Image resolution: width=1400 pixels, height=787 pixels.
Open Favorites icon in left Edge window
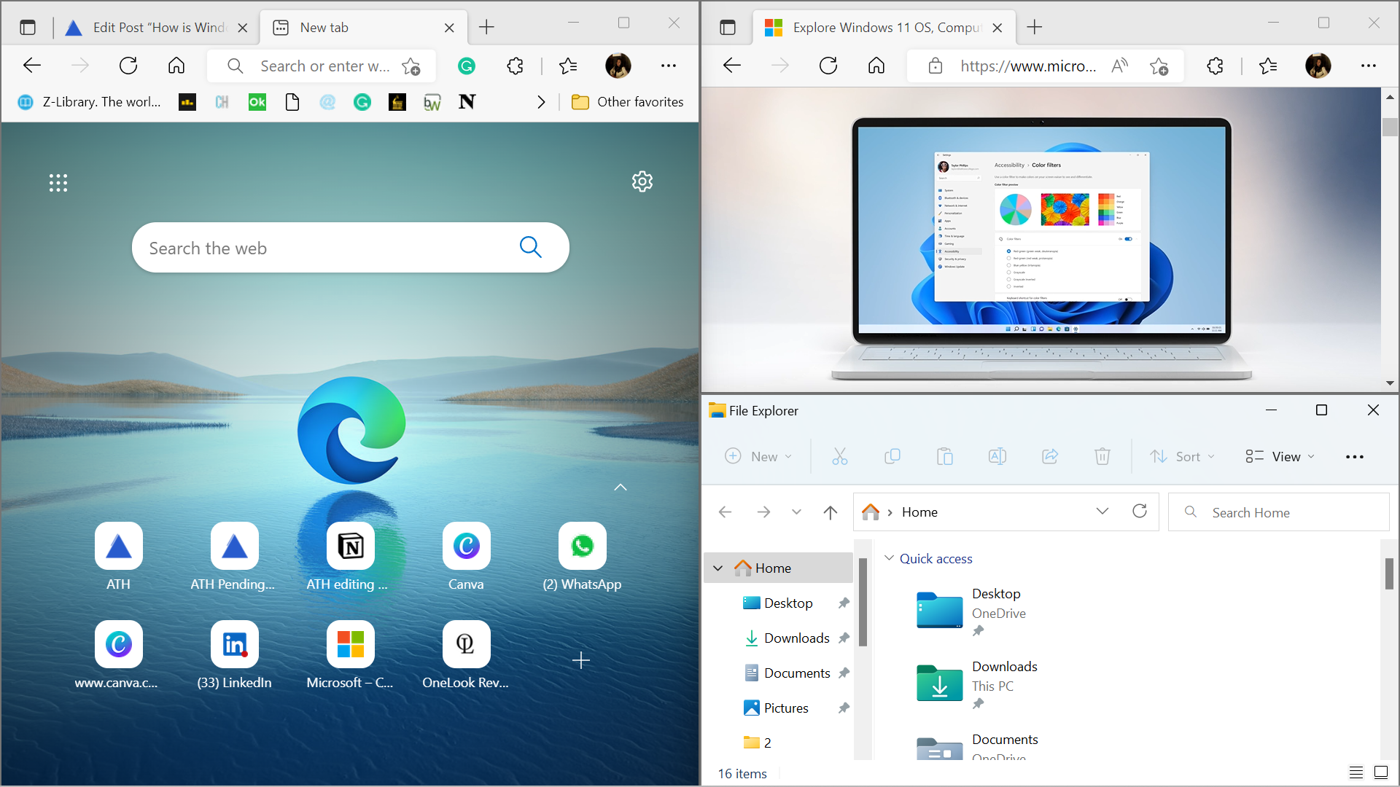pos(568,66)
